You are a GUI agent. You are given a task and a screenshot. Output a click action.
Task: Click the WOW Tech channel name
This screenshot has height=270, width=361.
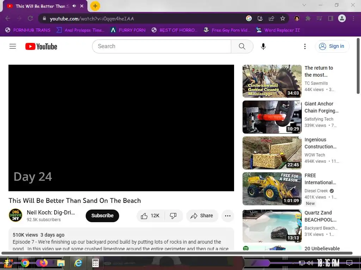pyautogui.click(x=315, y=155)
